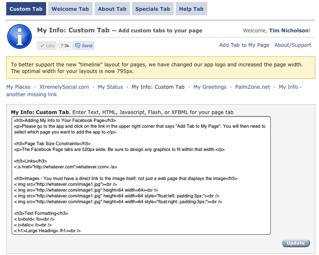Visit the PalmZone.net link
This screenshot has height=255, width=319.
pyautogui.click(x=253, y=87)
